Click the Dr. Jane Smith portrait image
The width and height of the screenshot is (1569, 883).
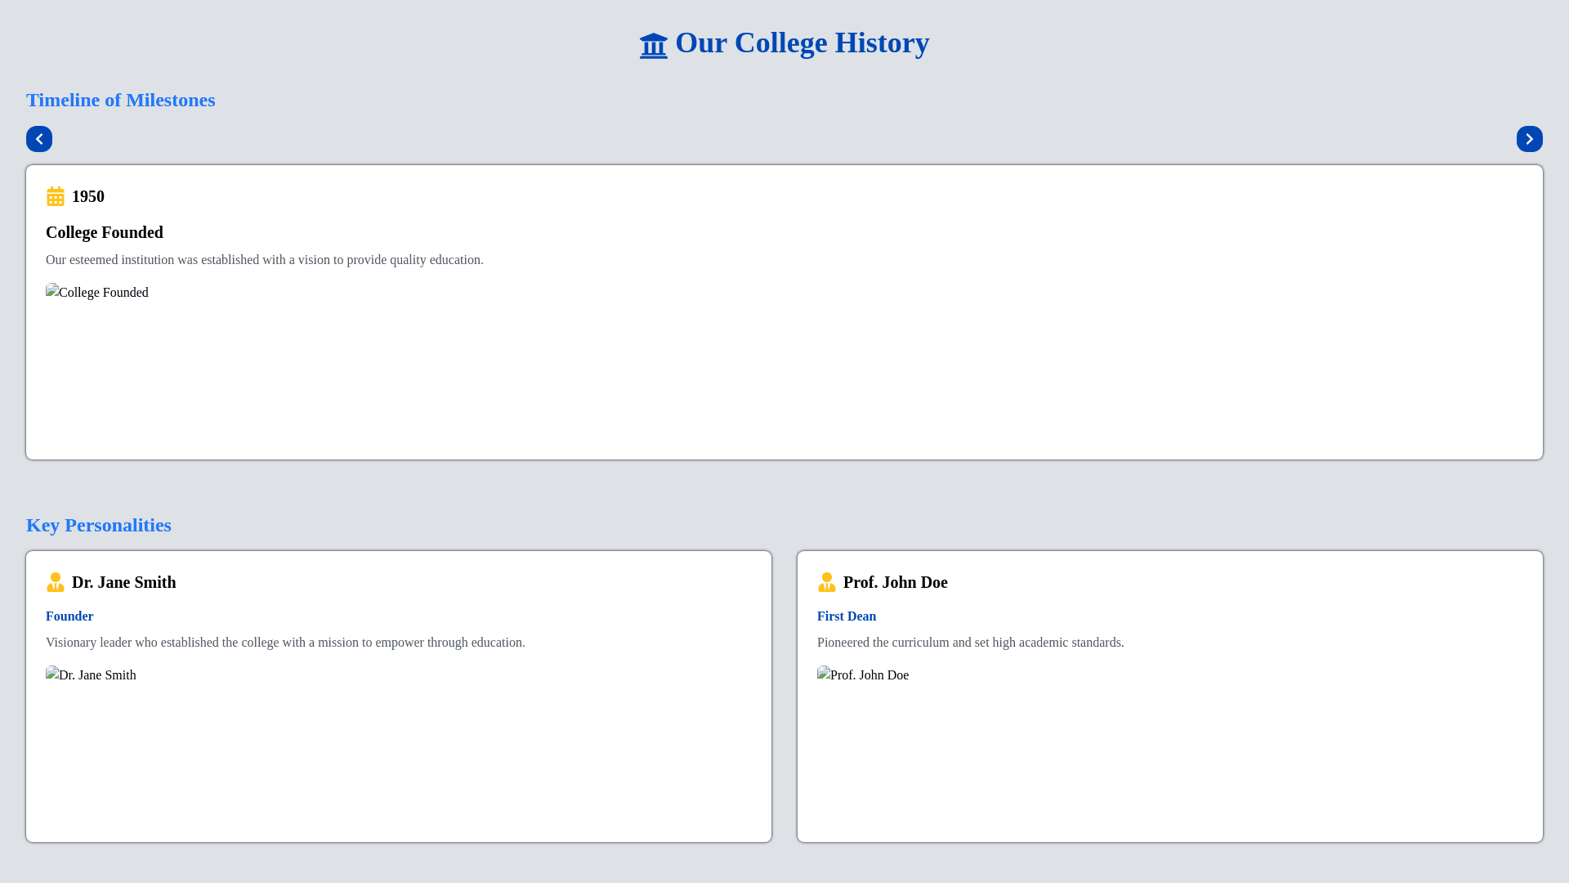[x=92, y=675]
